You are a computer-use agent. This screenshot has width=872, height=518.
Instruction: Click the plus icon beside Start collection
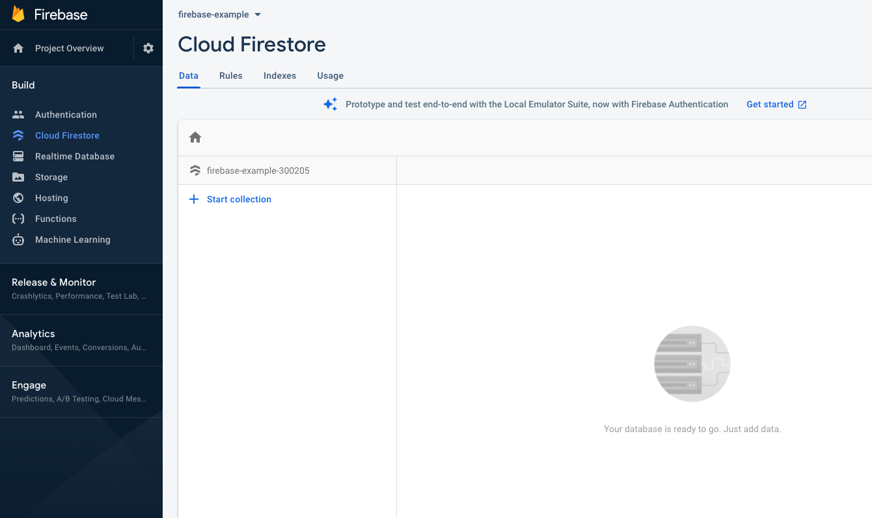193,199
